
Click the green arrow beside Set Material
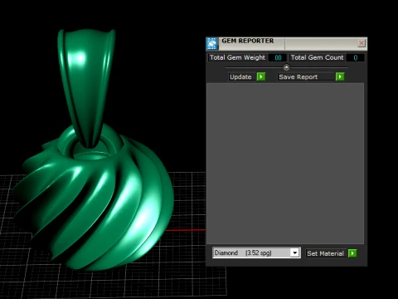tap(352, 253)
